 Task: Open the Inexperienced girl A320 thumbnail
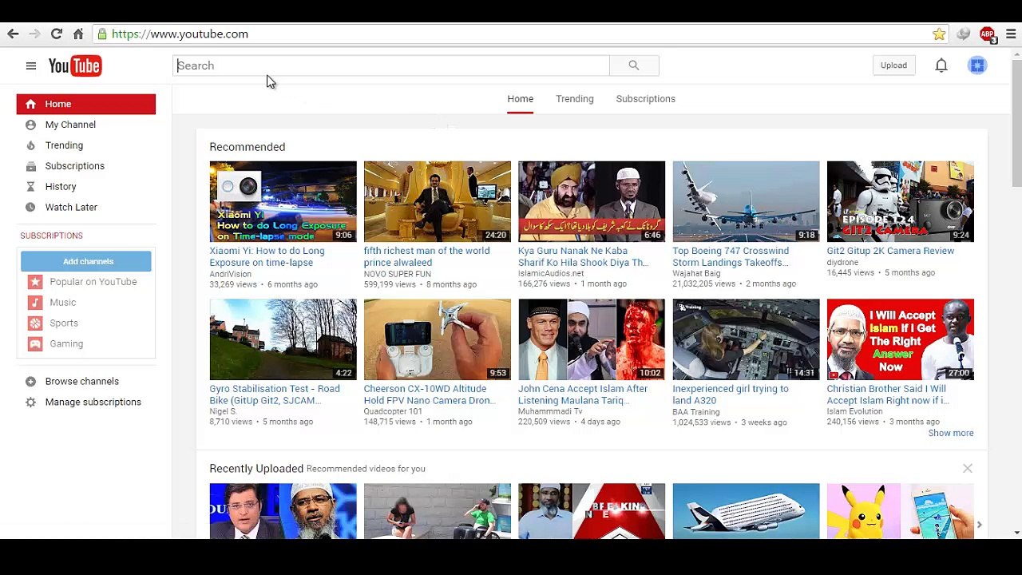[x=746, y=339]
